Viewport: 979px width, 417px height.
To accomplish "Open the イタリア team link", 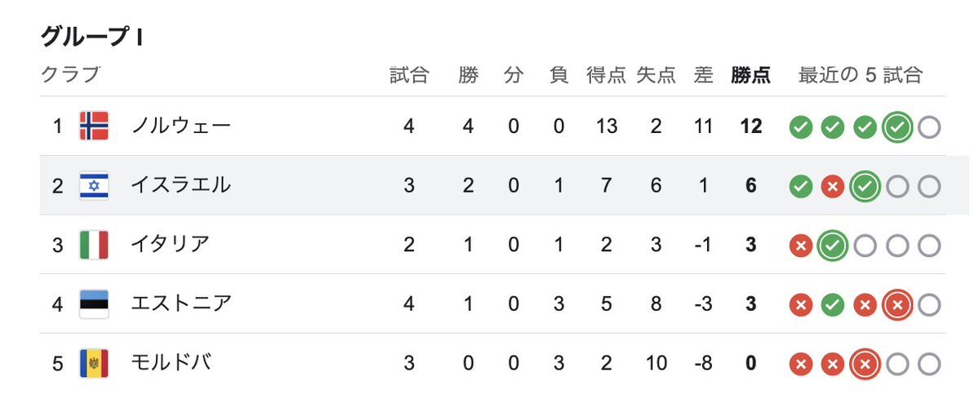I will [170, 245].
